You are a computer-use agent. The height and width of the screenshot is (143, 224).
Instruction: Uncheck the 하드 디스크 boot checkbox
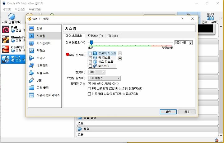[90, 62]
